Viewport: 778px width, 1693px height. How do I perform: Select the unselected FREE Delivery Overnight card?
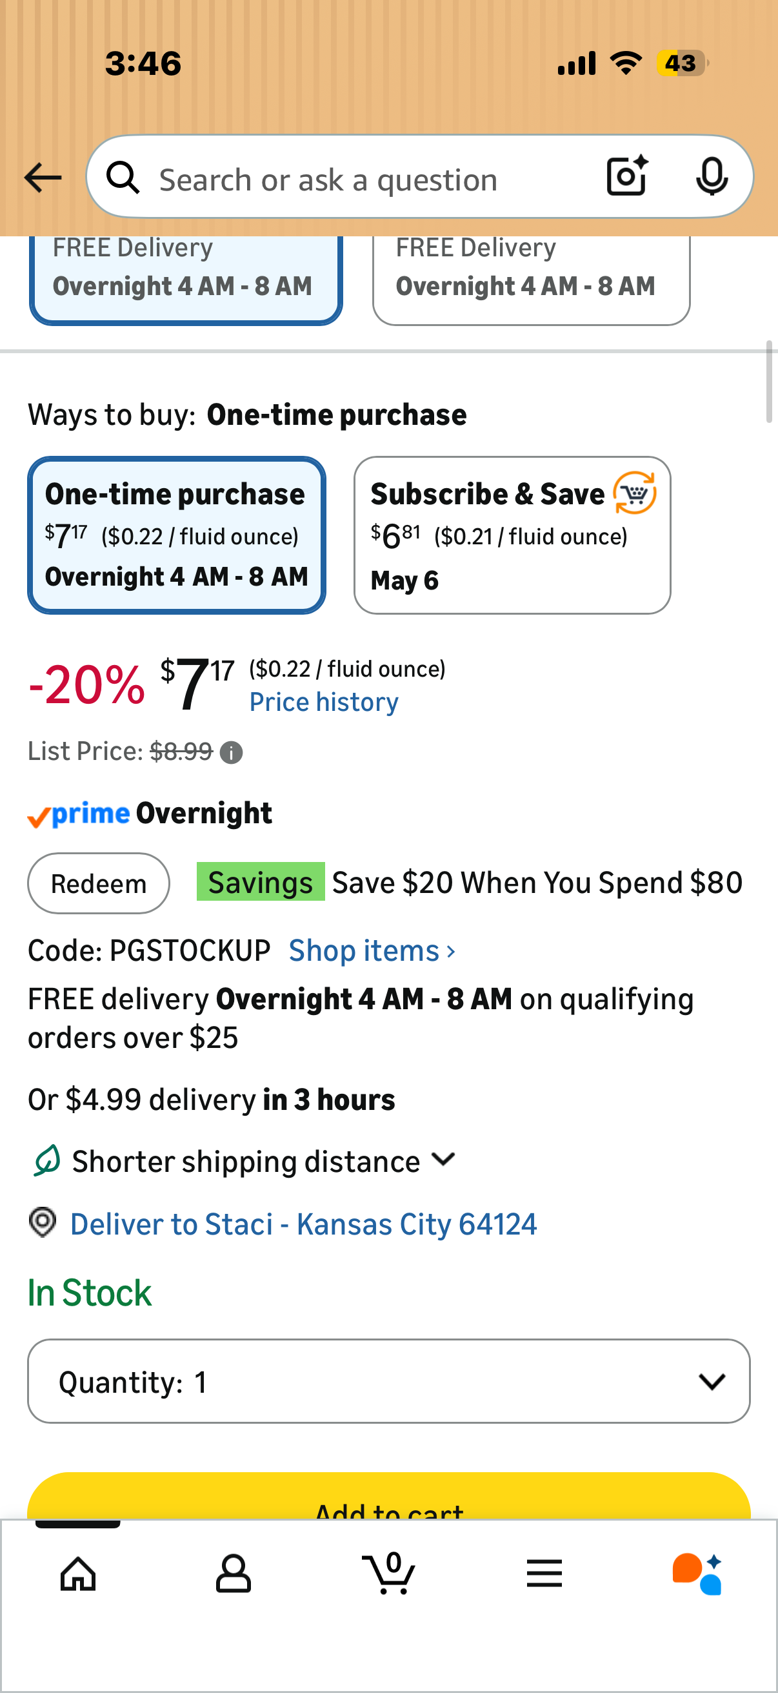tap(531, 280)
